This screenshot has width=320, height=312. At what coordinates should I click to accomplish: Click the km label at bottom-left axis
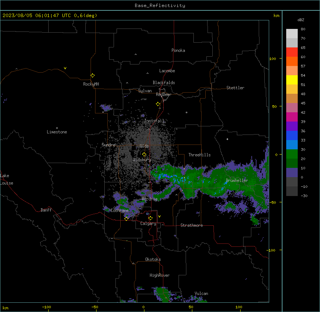click(x=6, y=308)
